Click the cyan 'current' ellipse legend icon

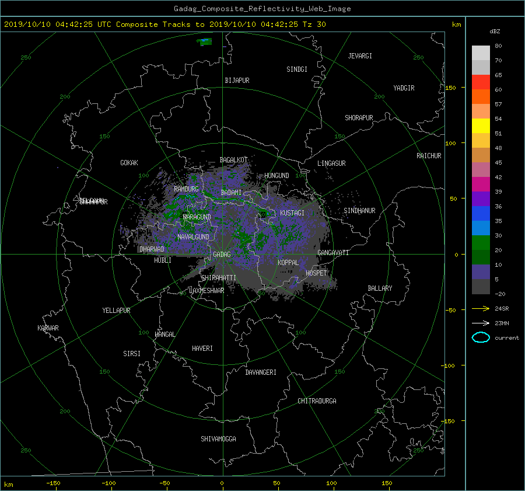click(x=481, y=337)
